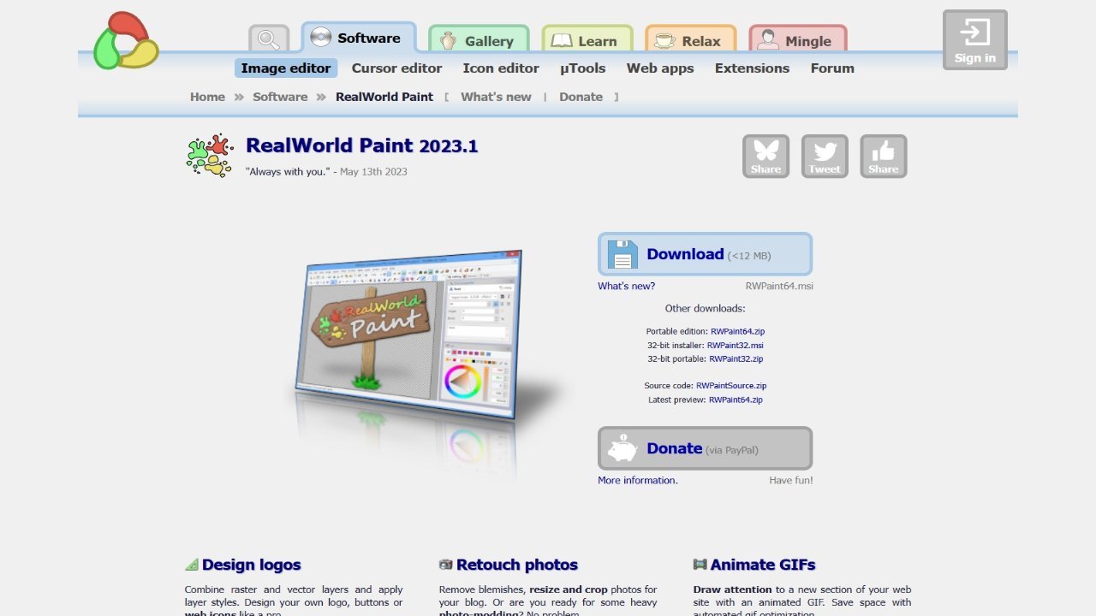Click the Retouch photos camera icon
Screen dimensions: 1096x616
[x=445, y=565]
